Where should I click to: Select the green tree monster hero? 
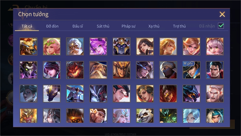[x=168, y=116]
